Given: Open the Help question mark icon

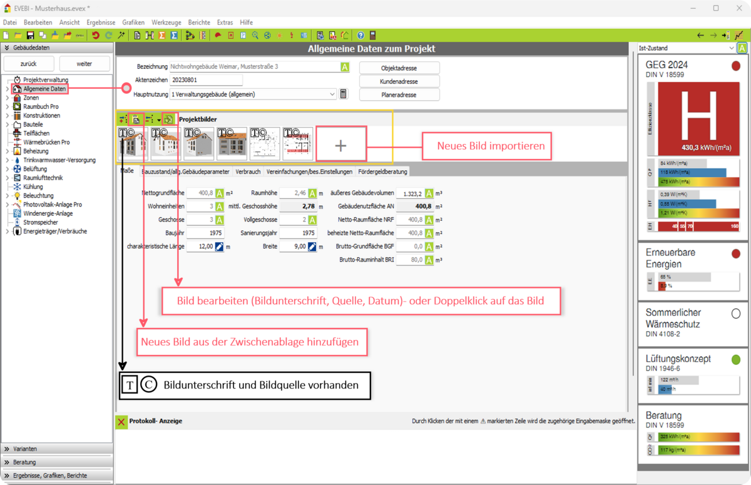Looking at the screenshot, I should click(x=360, y=36).
